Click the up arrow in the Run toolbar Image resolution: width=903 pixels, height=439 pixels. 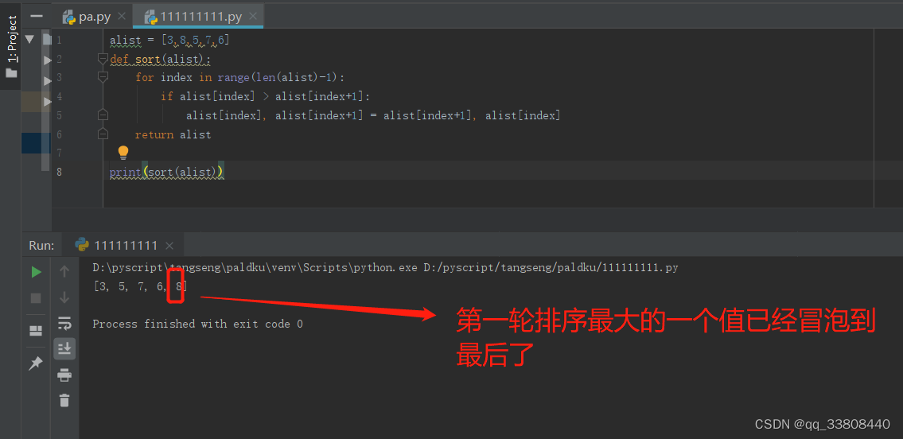coord(64,271)
